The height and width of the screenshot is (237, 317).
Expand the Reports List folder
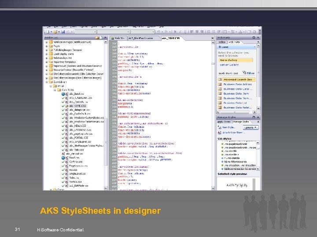point(47,66)
